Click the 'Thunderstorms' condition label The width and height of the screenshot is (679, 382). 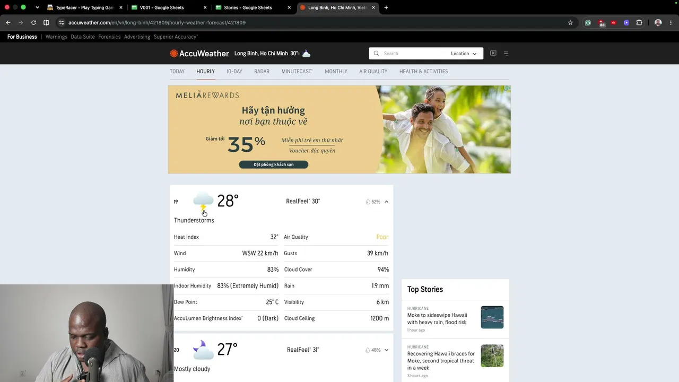tap(194, 220)
